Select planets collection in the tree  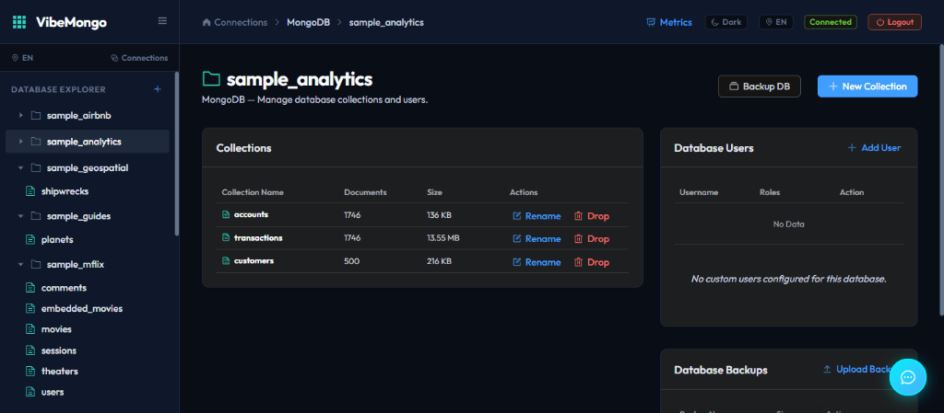(x=57, y=239)
